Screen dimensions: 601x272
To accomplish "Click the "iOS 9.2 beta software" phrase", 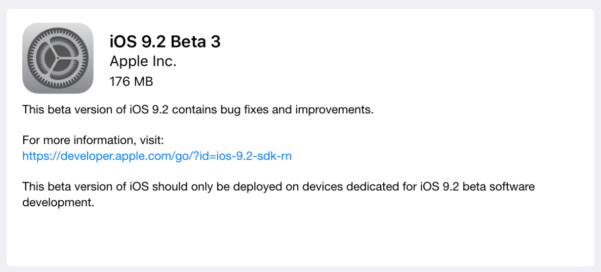I will pyautogui.click(x=477, y=187).
